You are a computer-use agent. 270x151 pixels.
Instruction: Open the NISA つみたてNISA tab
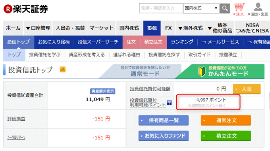pos(253,28)
